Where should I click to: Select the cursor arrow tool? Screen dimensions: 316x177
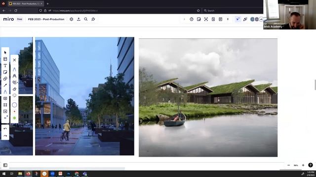pyautogui.click(x=5, y=53)
